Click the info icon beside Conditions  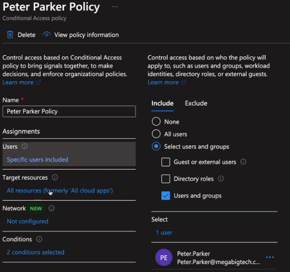pyautogui.click(x=39, y=239)
